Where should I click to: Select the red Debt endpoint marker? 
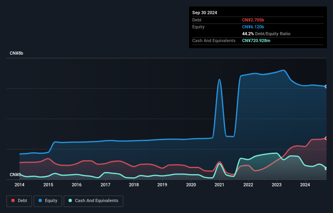tap(326, 138)
